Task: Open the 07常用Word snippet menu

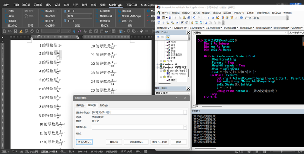Action: point(264,28)
